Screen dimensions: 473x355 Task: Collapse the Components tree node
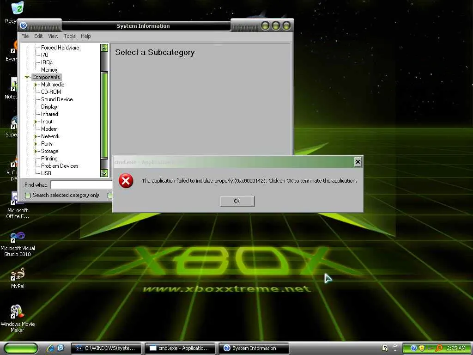click(27, 77)
